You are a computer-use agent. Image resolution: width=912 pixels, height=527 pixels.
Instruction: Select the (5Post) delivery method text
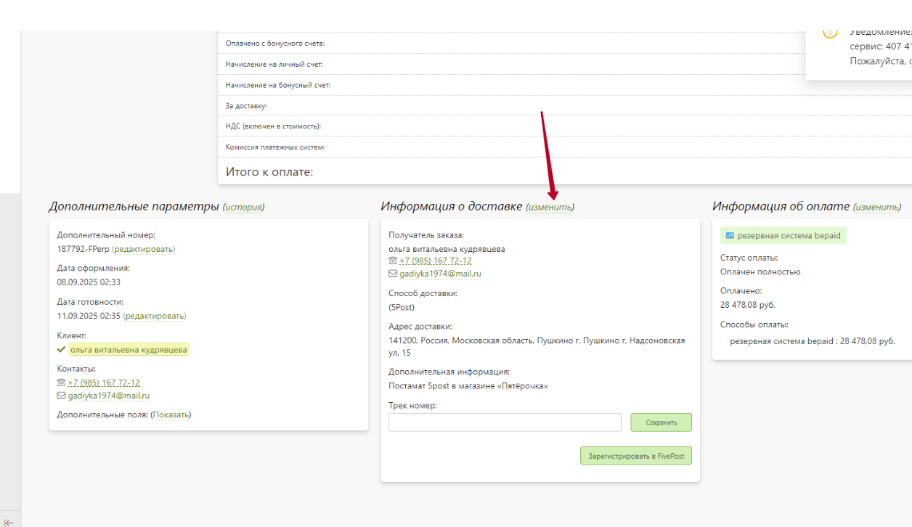click(x=402, y=307)
